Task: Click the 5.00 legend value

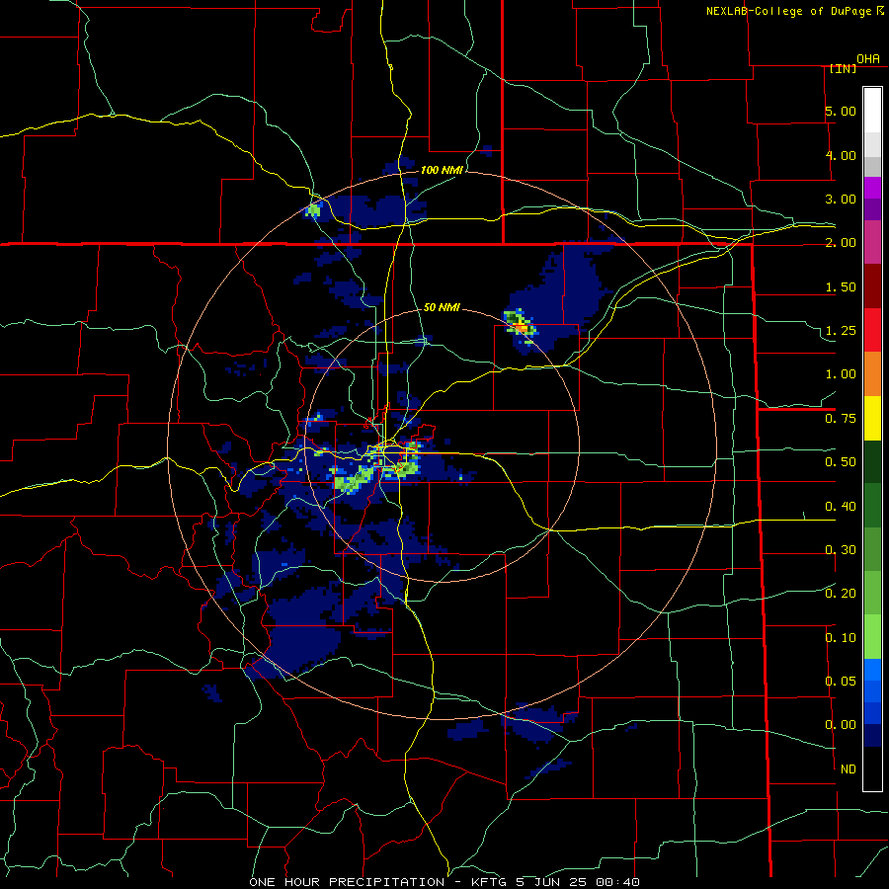Action: (x=841, y=111)
